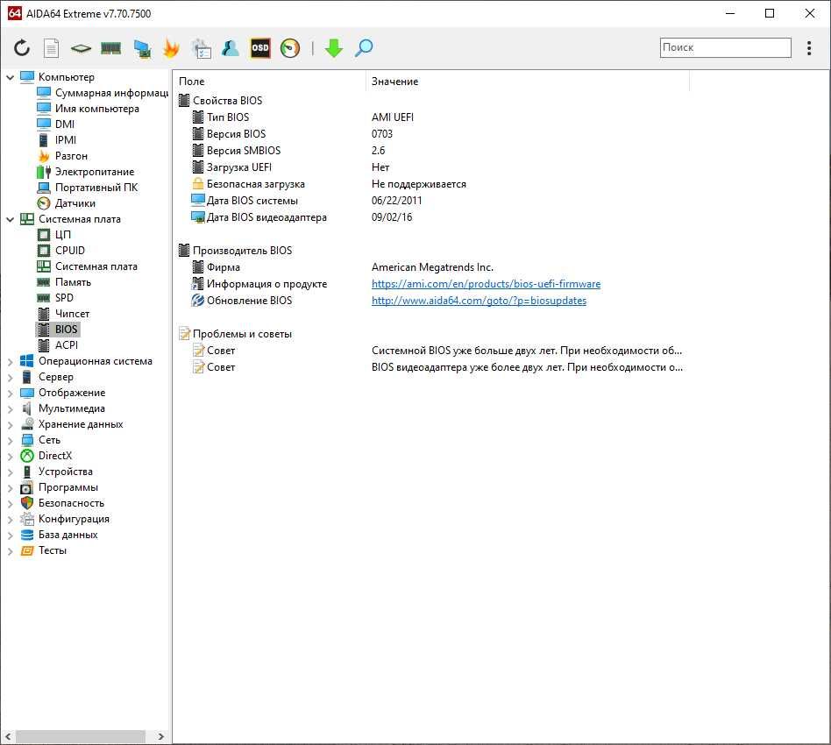Viewport: 831px width, 745px height.
Task: Open the Report toolbar icon
Action: tap(51, 48)
